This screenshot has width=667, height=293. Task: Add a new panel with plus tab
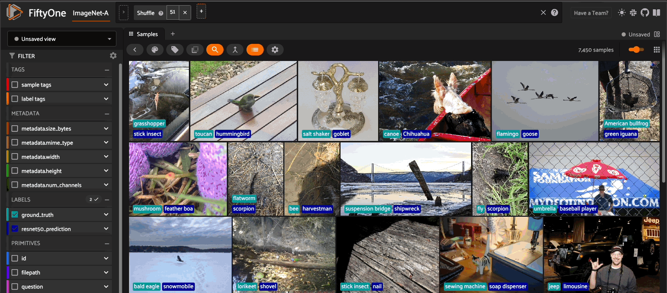(x=173, y=34)
